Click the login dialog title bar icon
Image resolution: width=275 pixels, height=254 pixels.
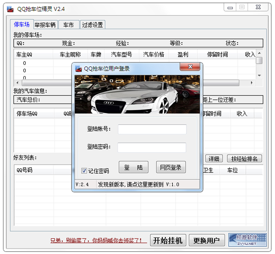78,68
